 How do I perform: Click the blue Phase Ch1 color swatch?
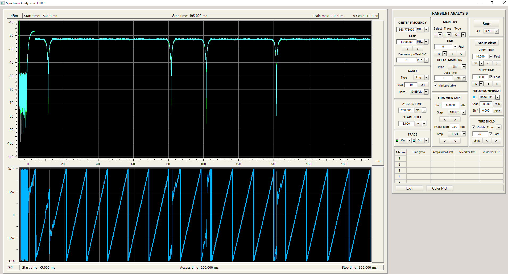coord(474,97)
